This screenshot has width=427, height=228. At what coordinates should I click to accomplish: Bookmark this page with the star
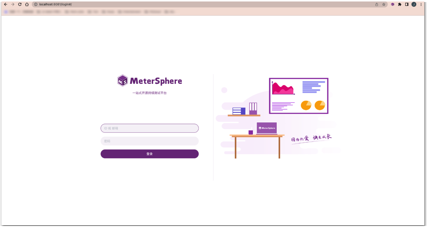[x=384, y=4]
